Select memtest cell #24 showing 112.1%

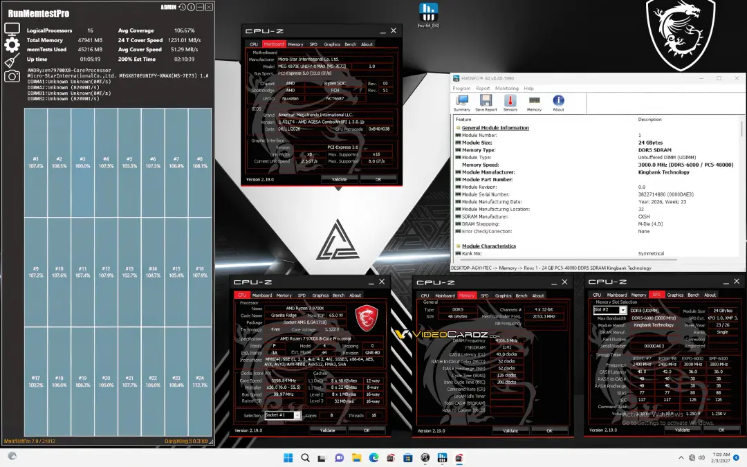point(200,381)
